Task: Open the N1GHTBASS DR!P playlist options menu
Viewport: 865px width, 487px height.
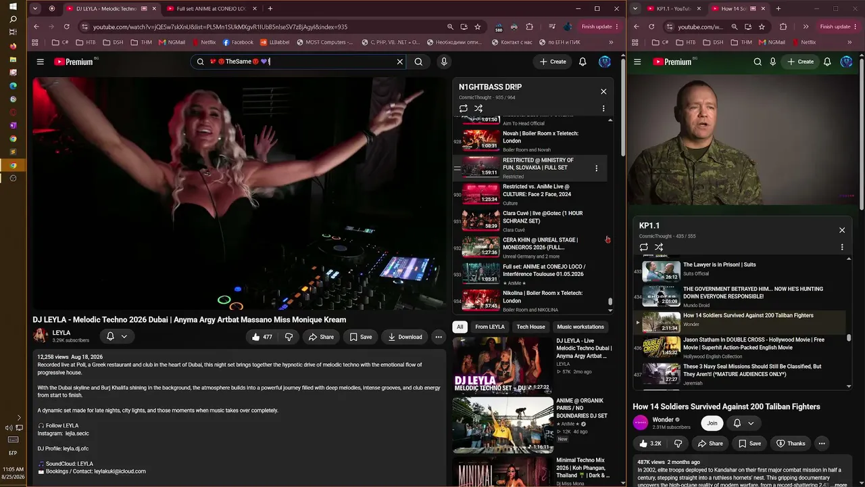Action: 603,108
